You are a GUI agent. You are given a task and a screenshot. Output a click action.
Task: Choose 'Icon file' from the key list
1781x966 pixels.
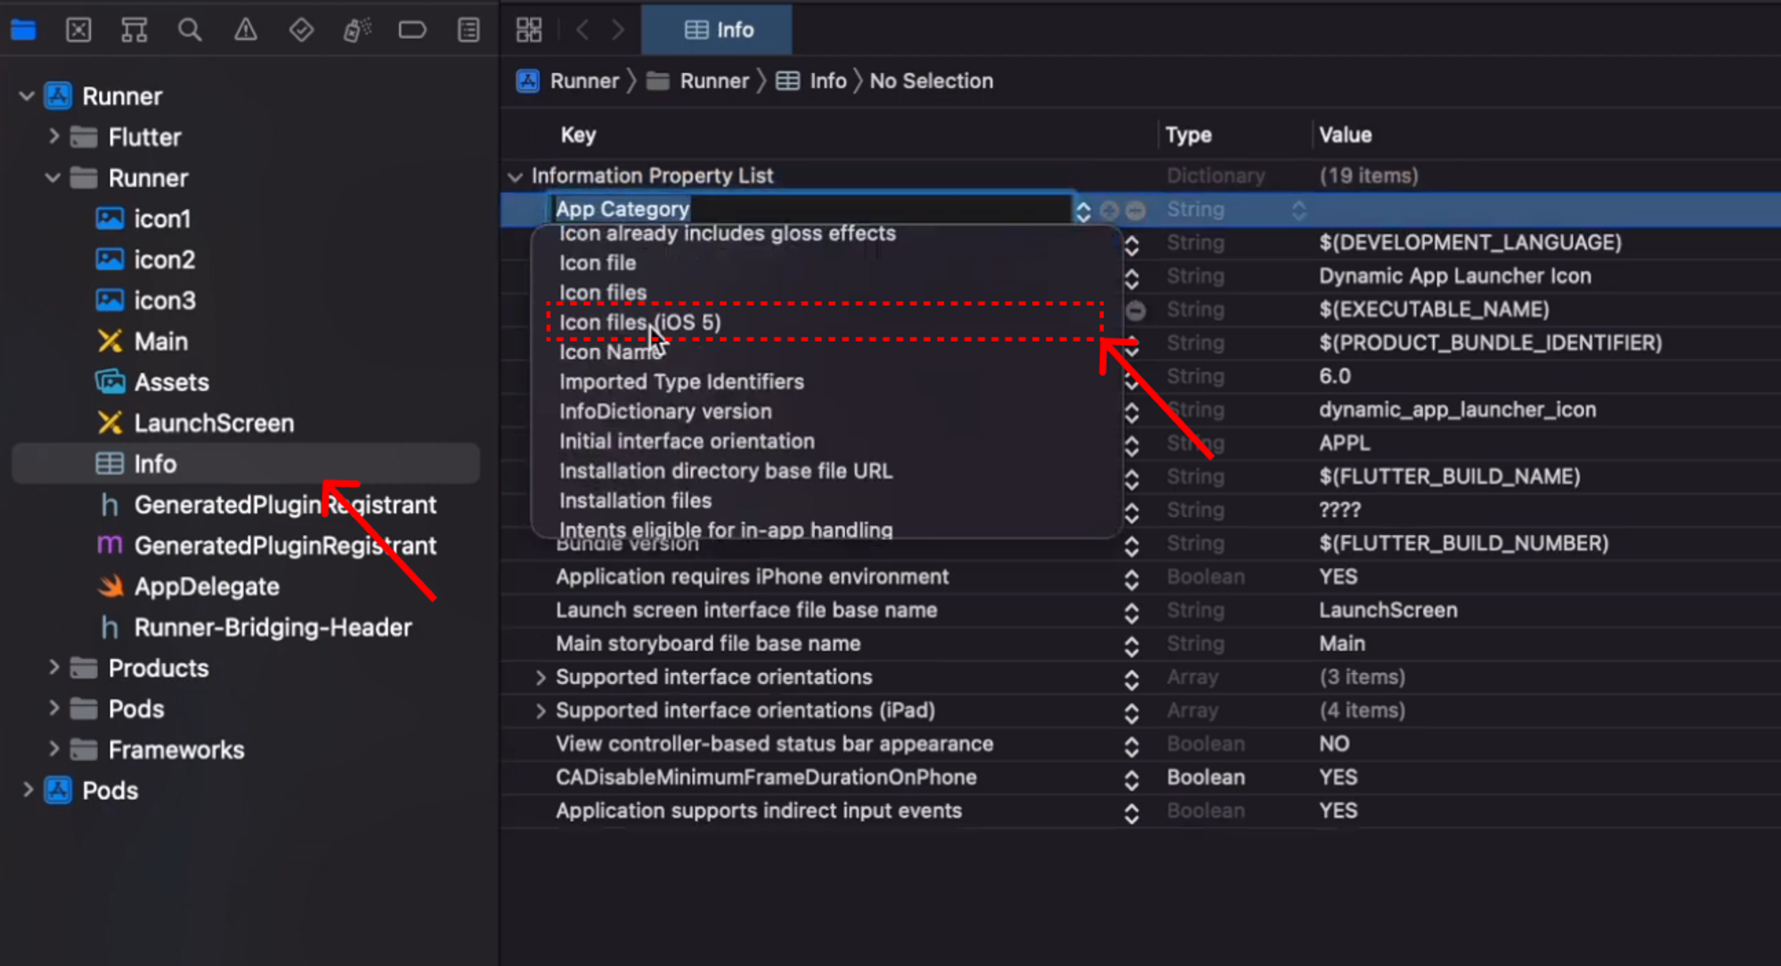pos(598,264)
